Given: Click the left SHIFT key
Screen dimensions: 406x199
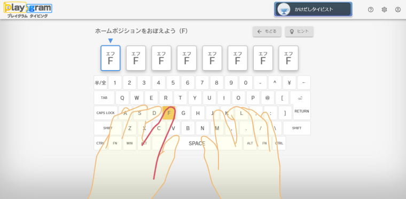Looking at the screenshot, I should [108, 128].
